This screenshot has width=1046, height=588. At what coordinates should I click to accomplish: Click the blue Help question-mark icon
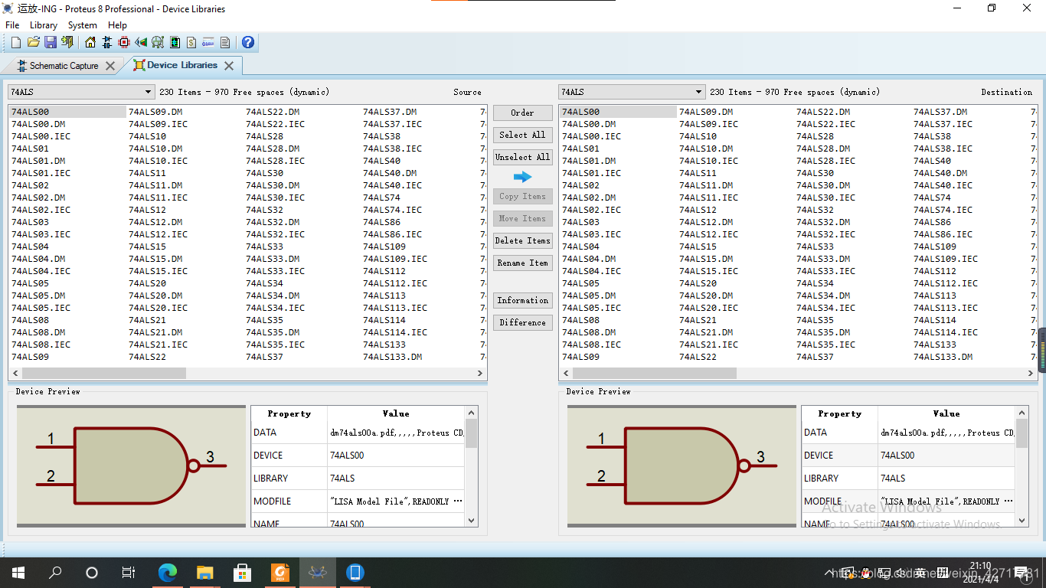point(247,42)
